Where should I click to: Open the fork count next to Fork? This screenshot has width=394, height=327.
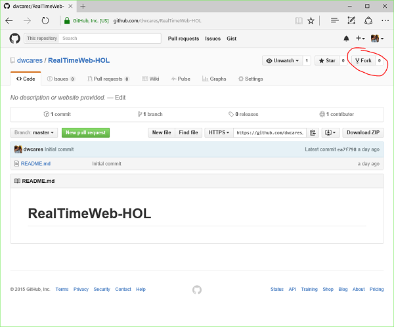(380, 61)
